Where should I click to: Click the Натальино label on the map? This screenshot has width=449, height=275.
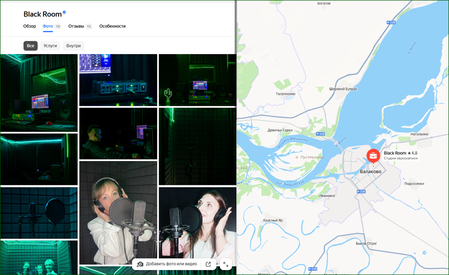420,134
